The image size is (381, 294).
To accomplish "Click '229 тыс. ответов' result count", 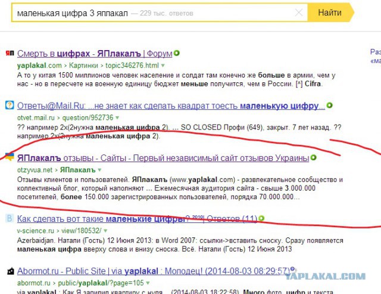I will (x=167, y=13).
